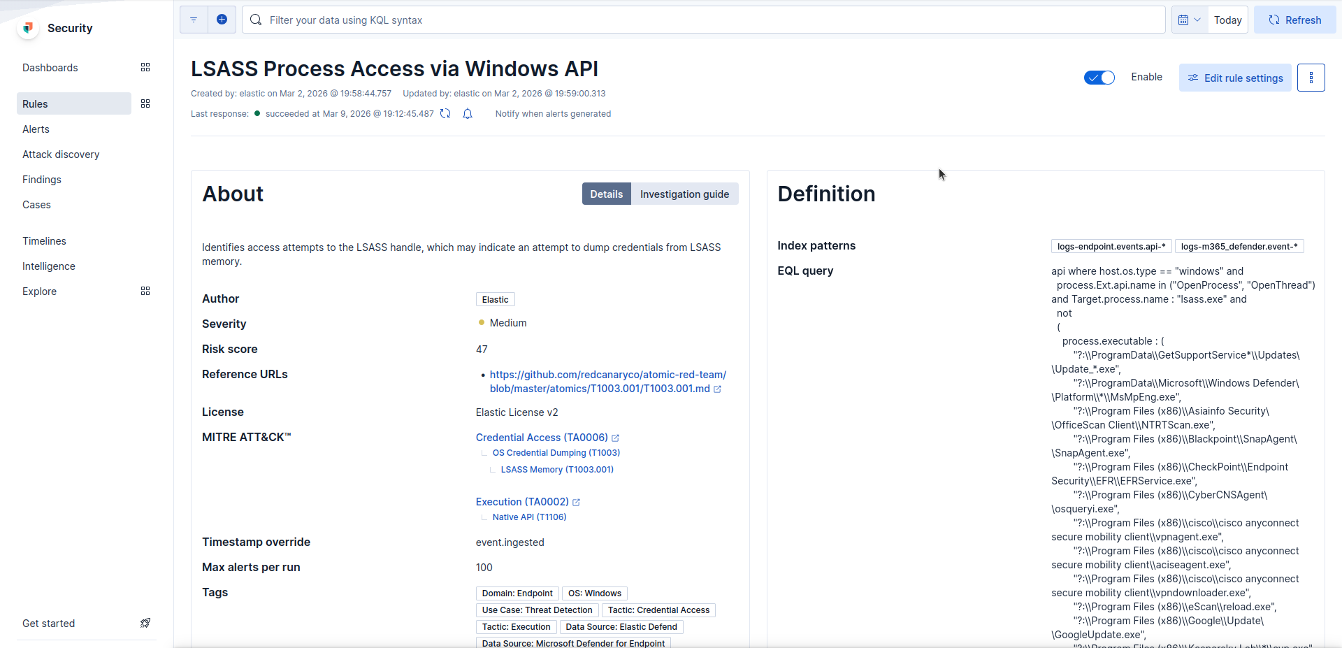Go to Alerts in the sidebar
This screenshot has height=648, width=1342.
pos(36,129)
